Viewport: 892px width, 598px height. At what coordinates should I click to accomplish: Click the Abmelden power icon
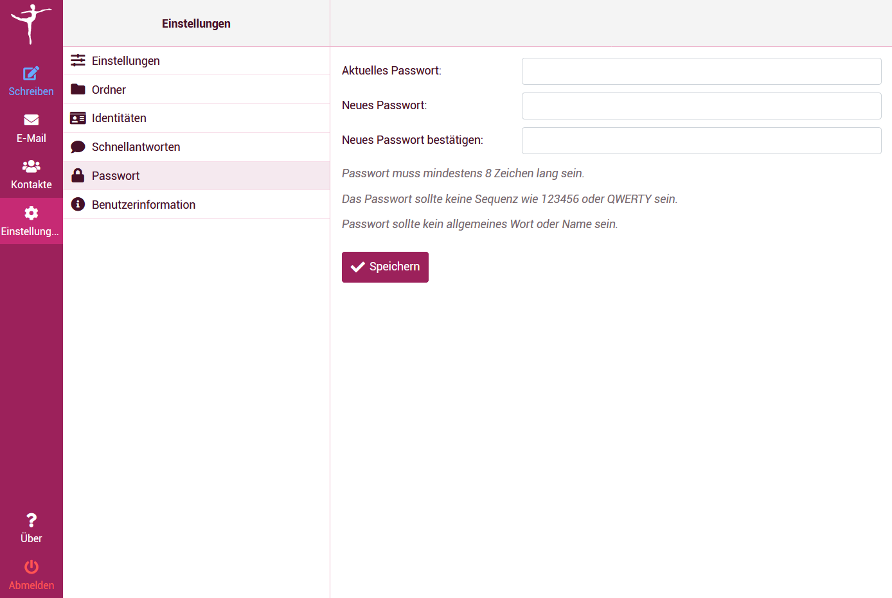click(31, 567)
